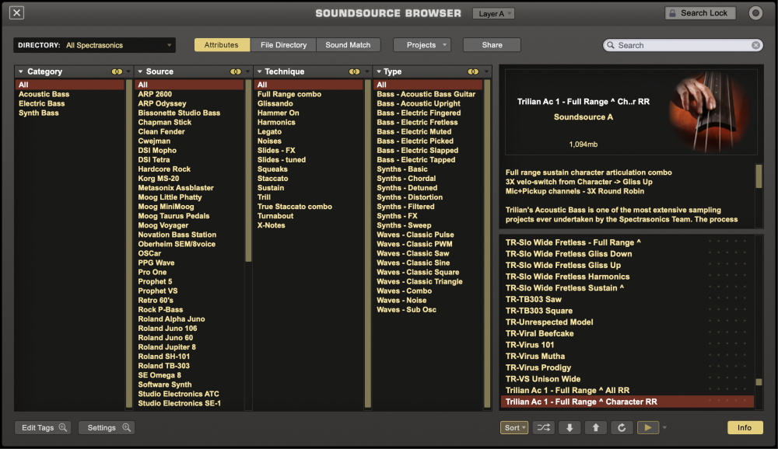Click the magnifier icon on the Settings button
The height and width of the screenshot is (449, 778).
124,427
